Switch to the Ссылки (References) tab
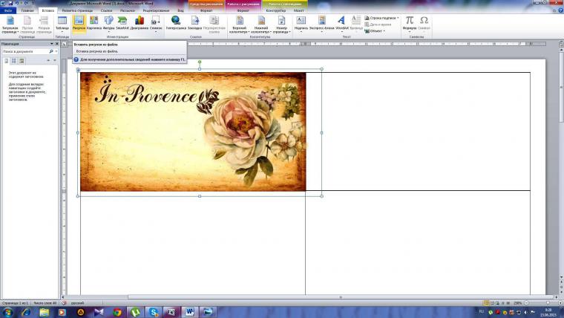Screen dimensions: 564x318 (106, 10)
